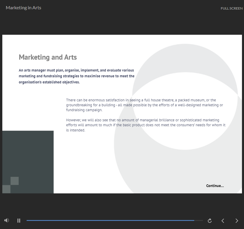This screenshot has height=229, width=244.
Task: Click the dark grey rectangle graphic
Action: (x=32, y=153)
